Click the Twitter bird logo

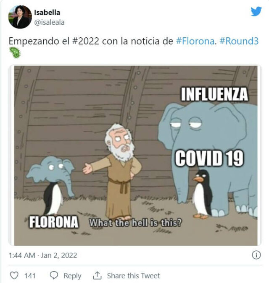256,11
